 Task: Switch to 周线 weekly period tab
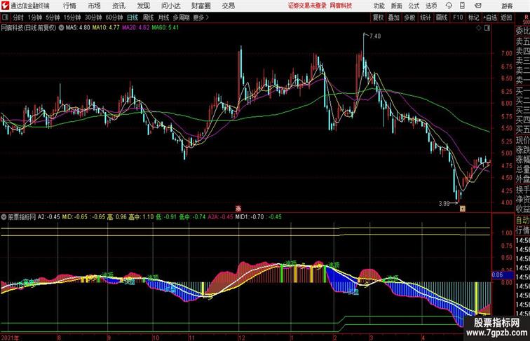tap(148, 18)
